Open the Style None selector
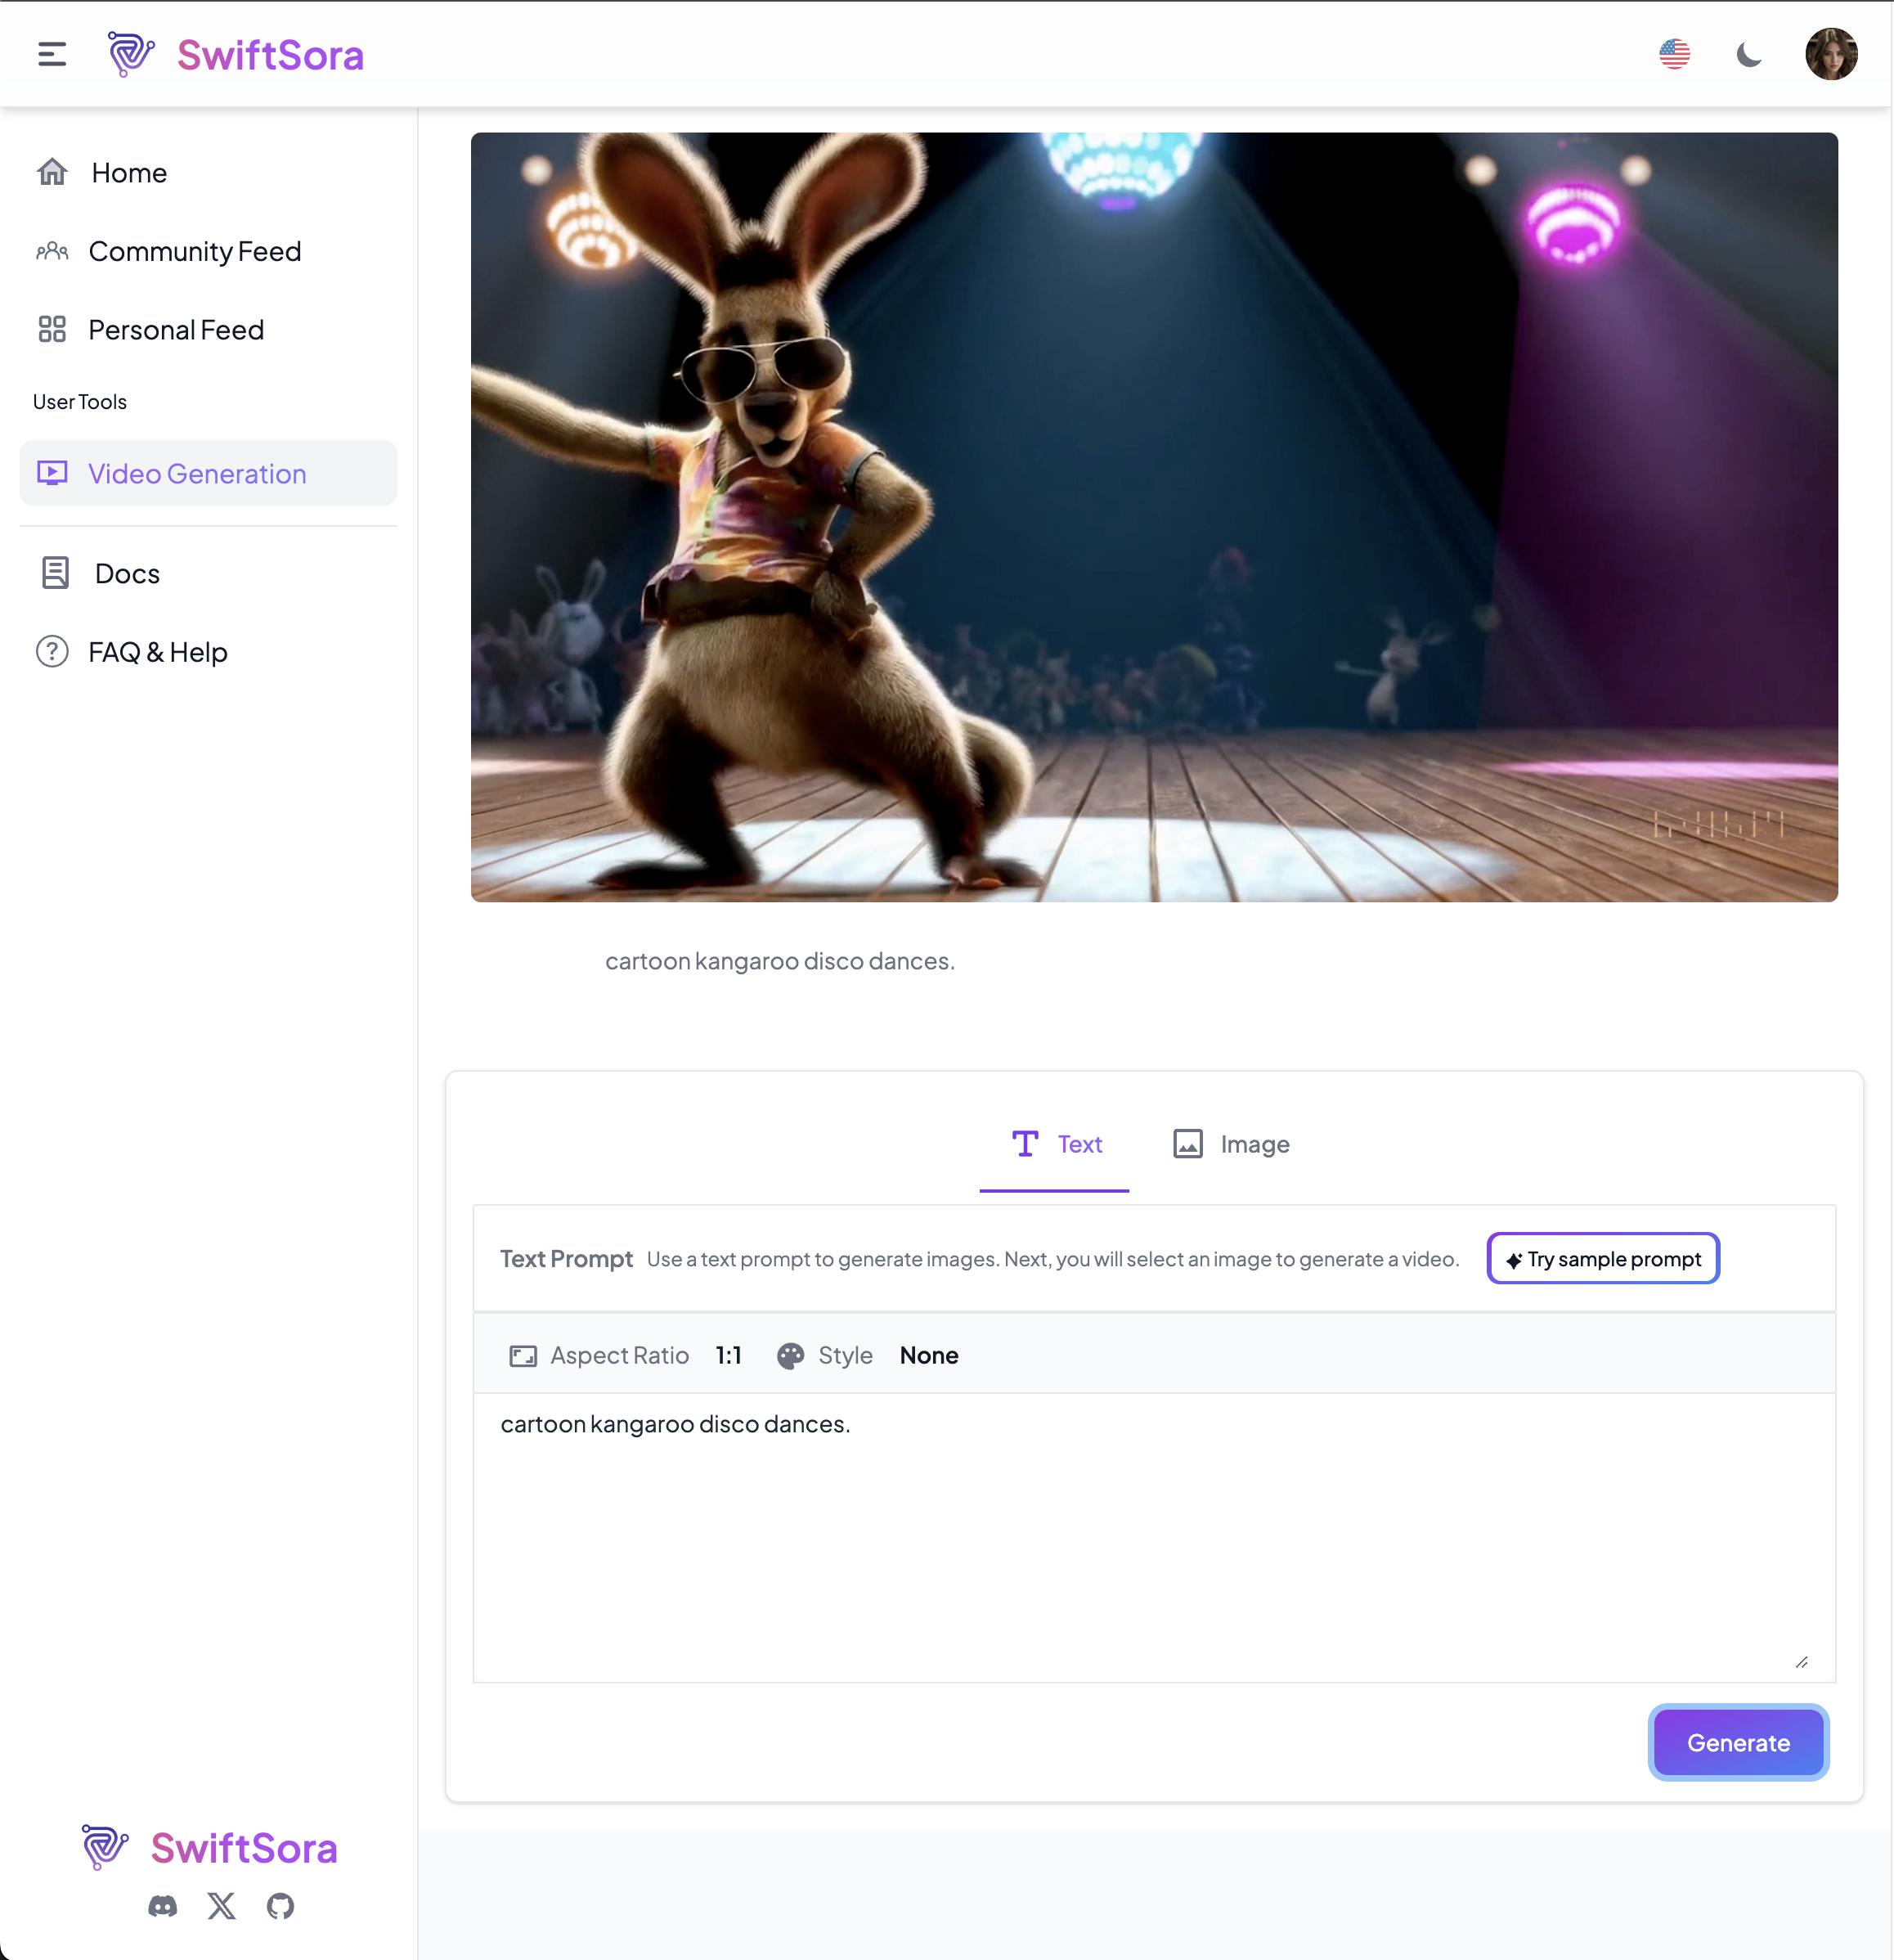The height and width of the screenshot is (1960, 1894). (927, 1356)
